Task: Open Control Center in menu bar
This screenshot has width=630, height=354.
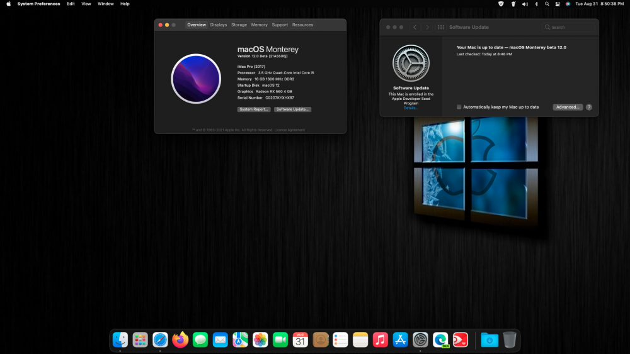Action: [x=558, y=4]
